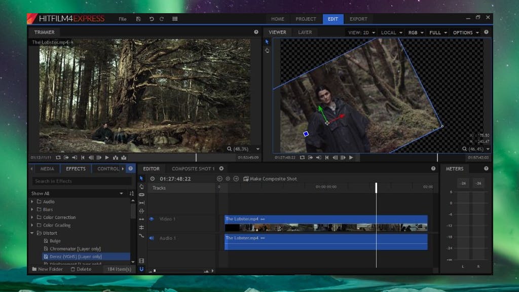Image resolution: width=519 pixels, height=292 pixels.
Task: Click the Help icon in the Viewer panel
Action: pyautogui.click(x=486, y=32)
